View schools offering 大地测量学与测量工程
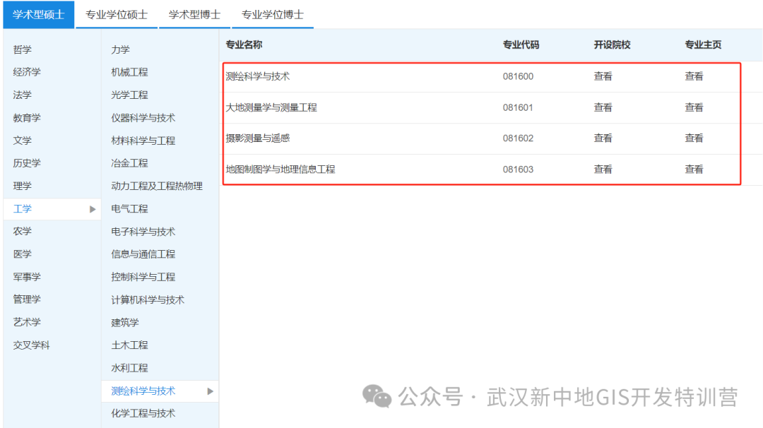Viewport: 763px width, 428px height. pos(603,107)
